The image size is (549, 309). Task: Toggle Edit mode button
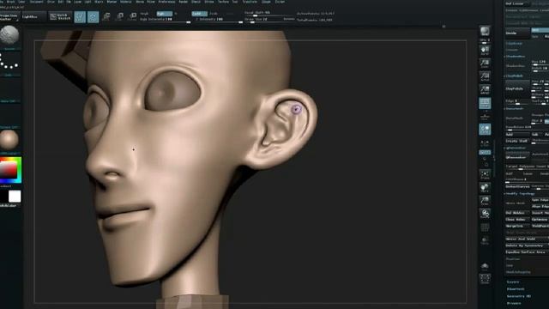pos(80,16)
